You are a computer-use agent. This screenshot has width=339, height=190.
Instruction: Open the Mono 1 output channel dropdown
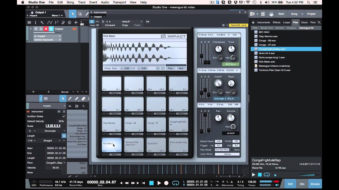[x=58, y=16]
